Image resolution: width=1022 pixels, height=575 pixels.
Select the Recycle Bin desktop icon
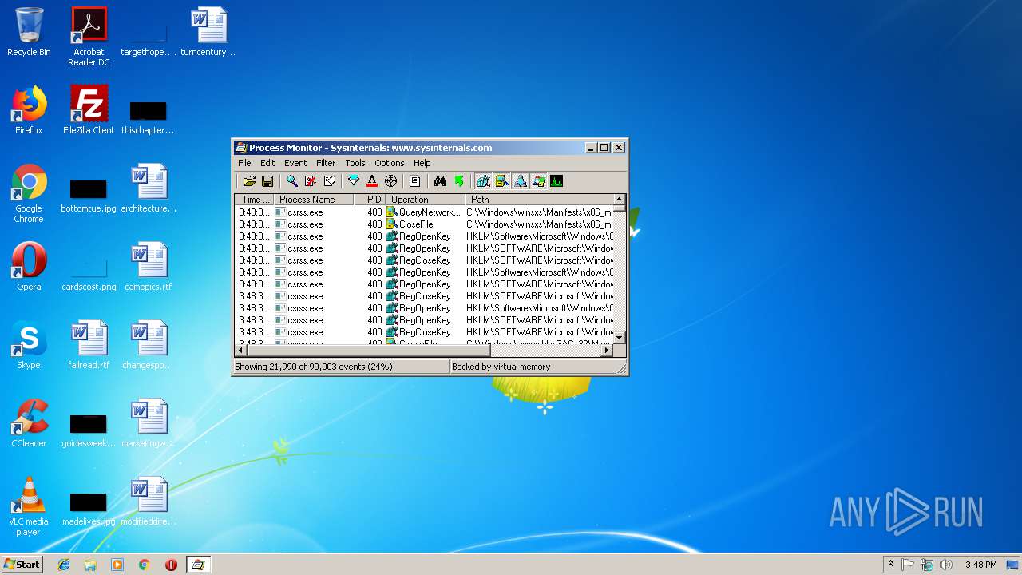coord(29,32)
